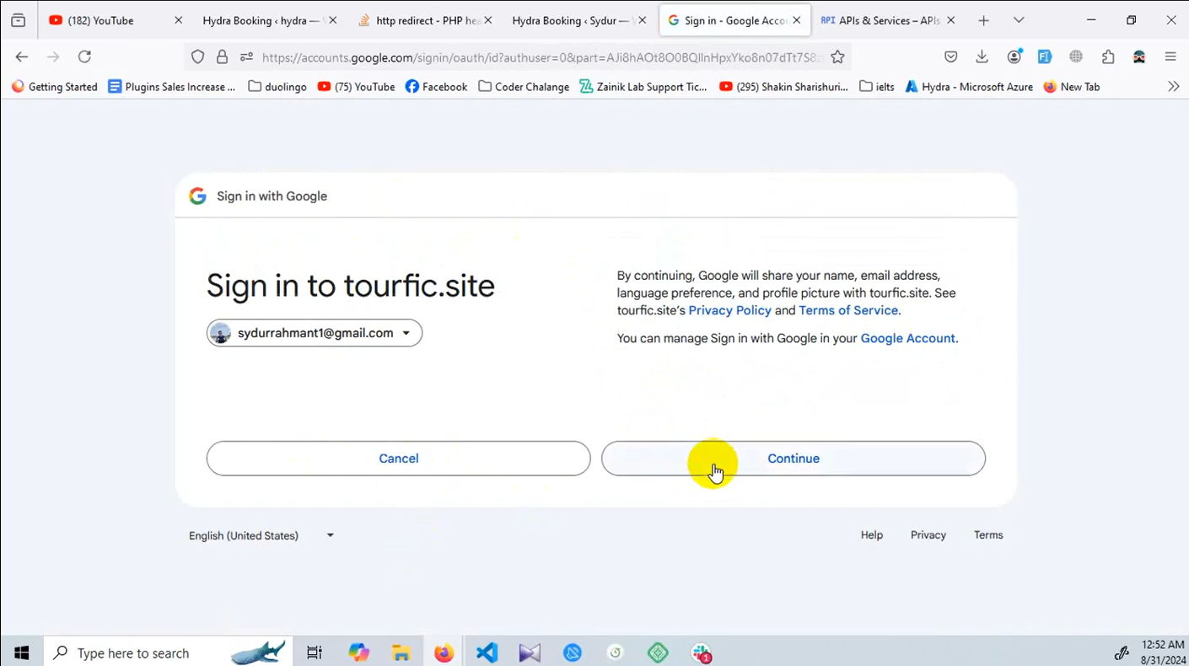
Task: Open the (295) Shakin Sharishuri bookmark
Action: (783, 87)
